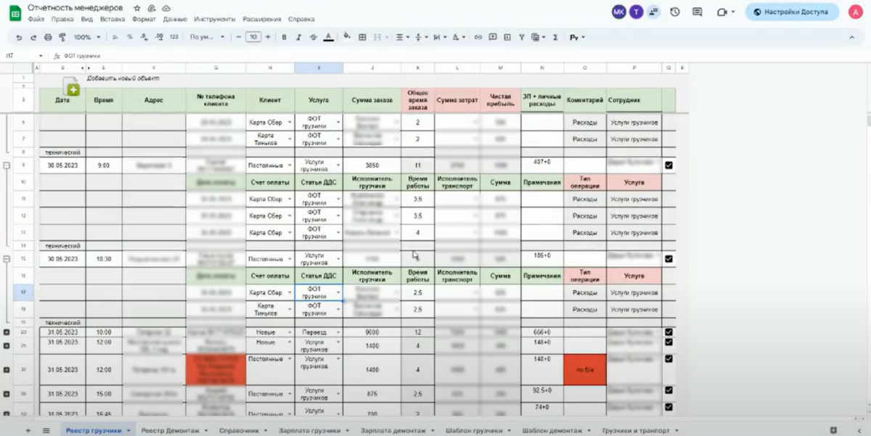Viewport: 871px width, 436px height.
Task: Open the functions sigma menu
Action: pos(555,37)
